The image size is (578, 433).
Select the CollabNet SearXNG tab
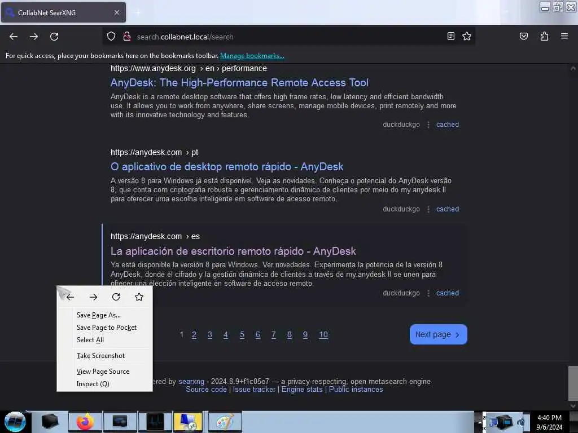(x=63, y=12)
